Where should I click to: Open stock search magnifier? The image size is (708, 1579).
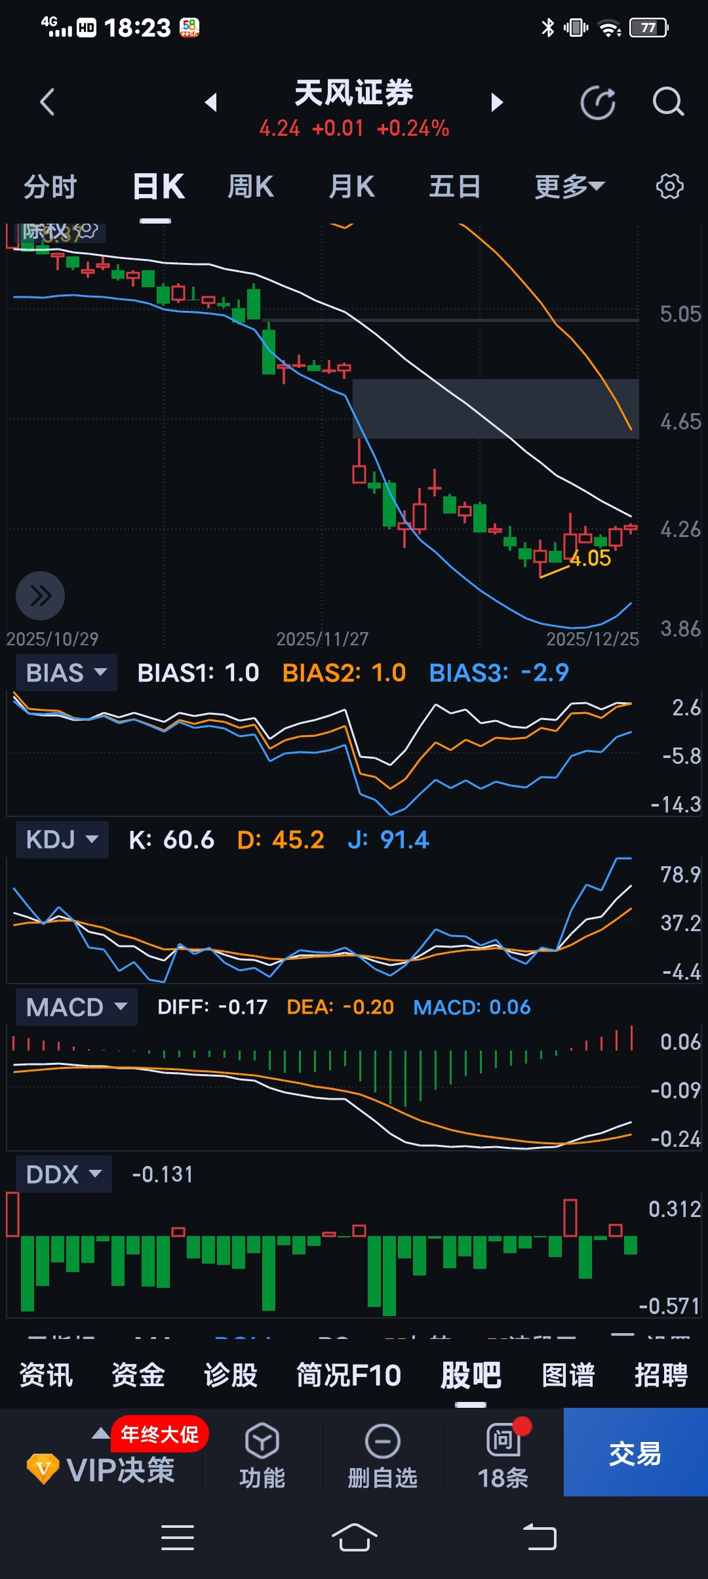tap(668, 102)
